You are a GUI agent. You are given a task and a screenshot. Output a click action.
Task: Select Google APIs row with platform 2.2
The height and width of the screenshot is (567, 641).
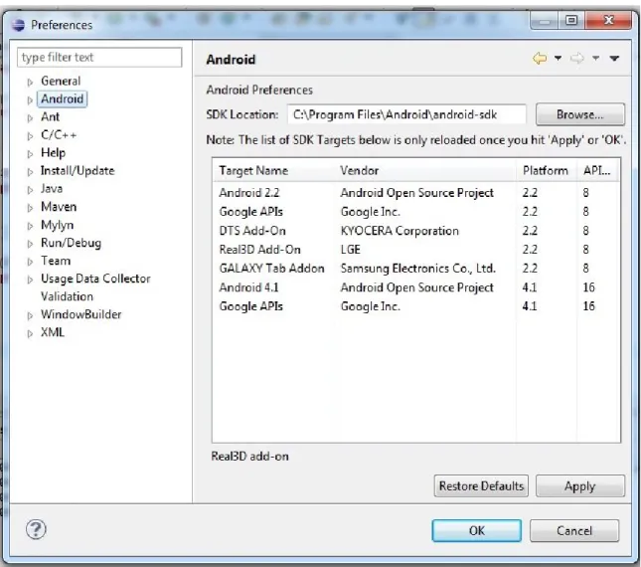tap(415, 212)
